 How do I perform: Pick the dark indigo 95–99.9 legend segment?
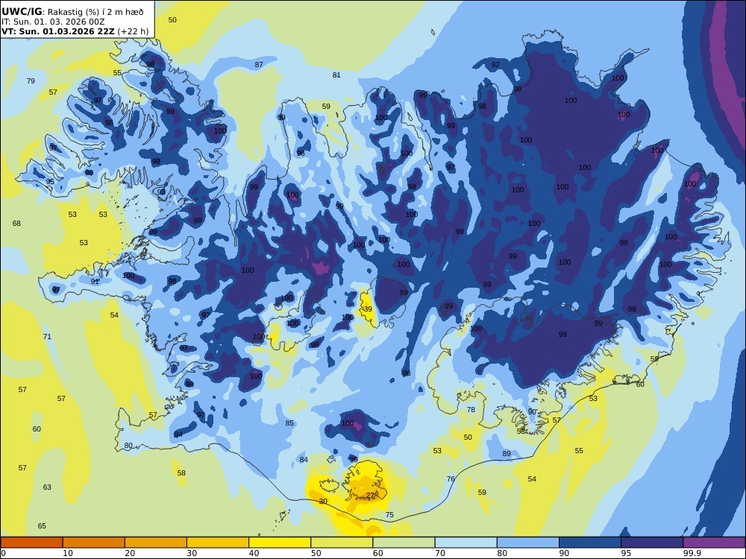652,543
